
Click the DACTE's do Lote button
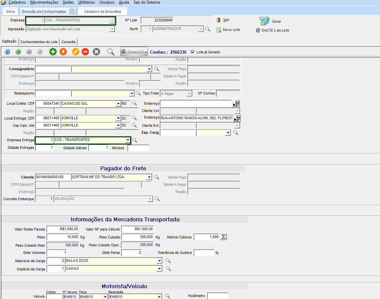click(x=273, y=30)
